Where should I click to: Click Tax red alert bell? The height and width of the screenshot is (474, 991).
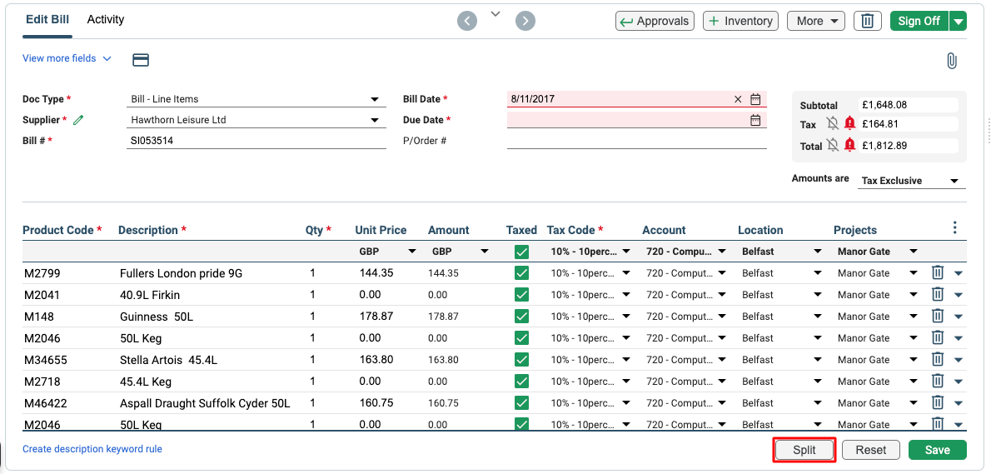tap(850, 124)
